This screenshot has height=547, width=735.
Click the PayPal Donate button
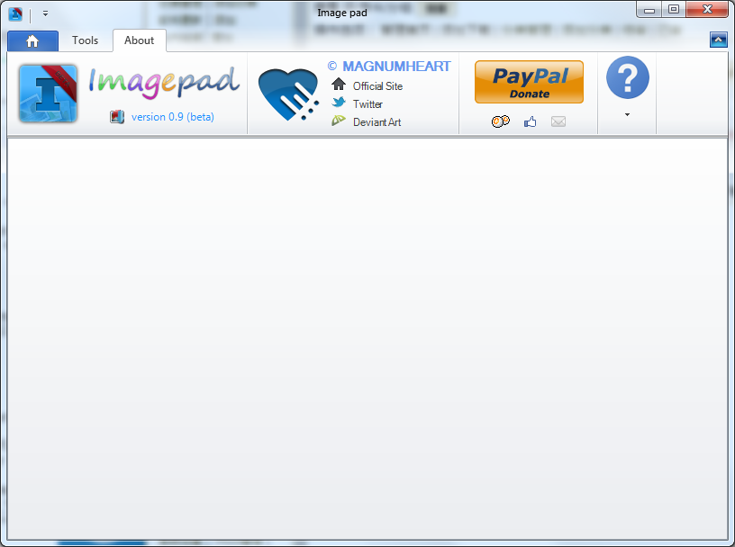529,82
